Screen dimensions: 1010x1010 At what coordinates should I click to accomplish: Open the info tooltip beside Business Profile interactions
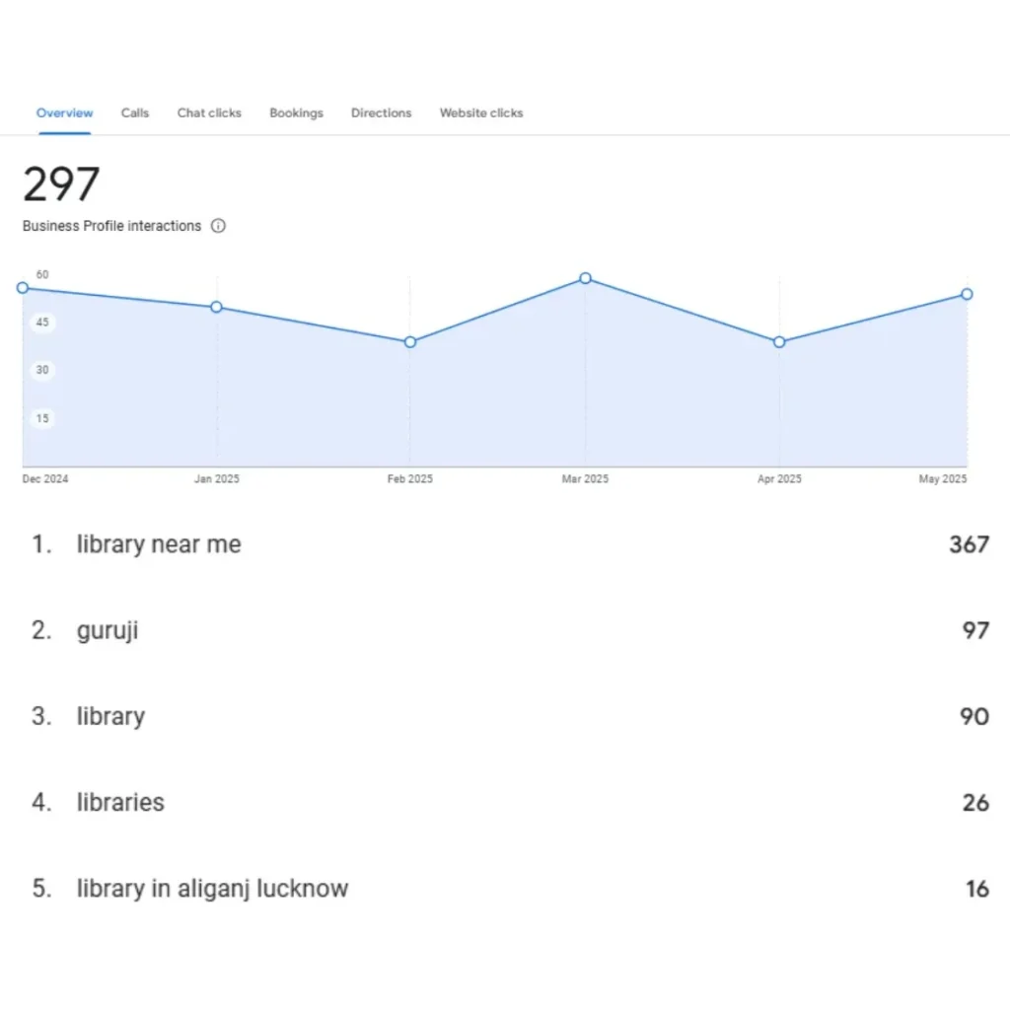click(x=217, y=226)
